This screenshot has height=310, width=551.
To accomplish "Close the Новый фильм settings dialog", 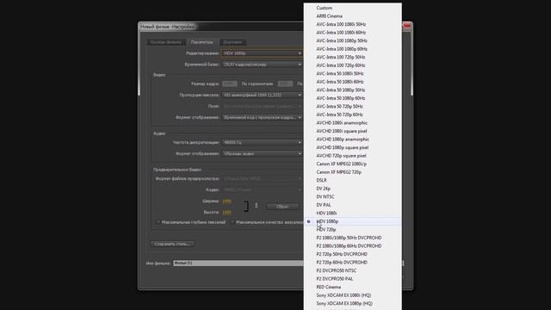I will (407, 26).
